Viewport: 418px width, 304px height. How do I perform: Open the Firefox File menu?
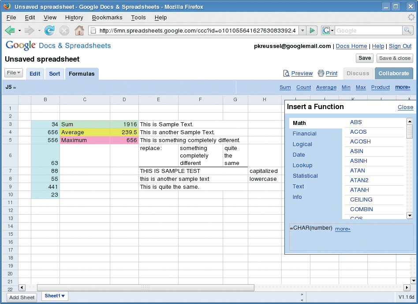(x=11, y=18)
